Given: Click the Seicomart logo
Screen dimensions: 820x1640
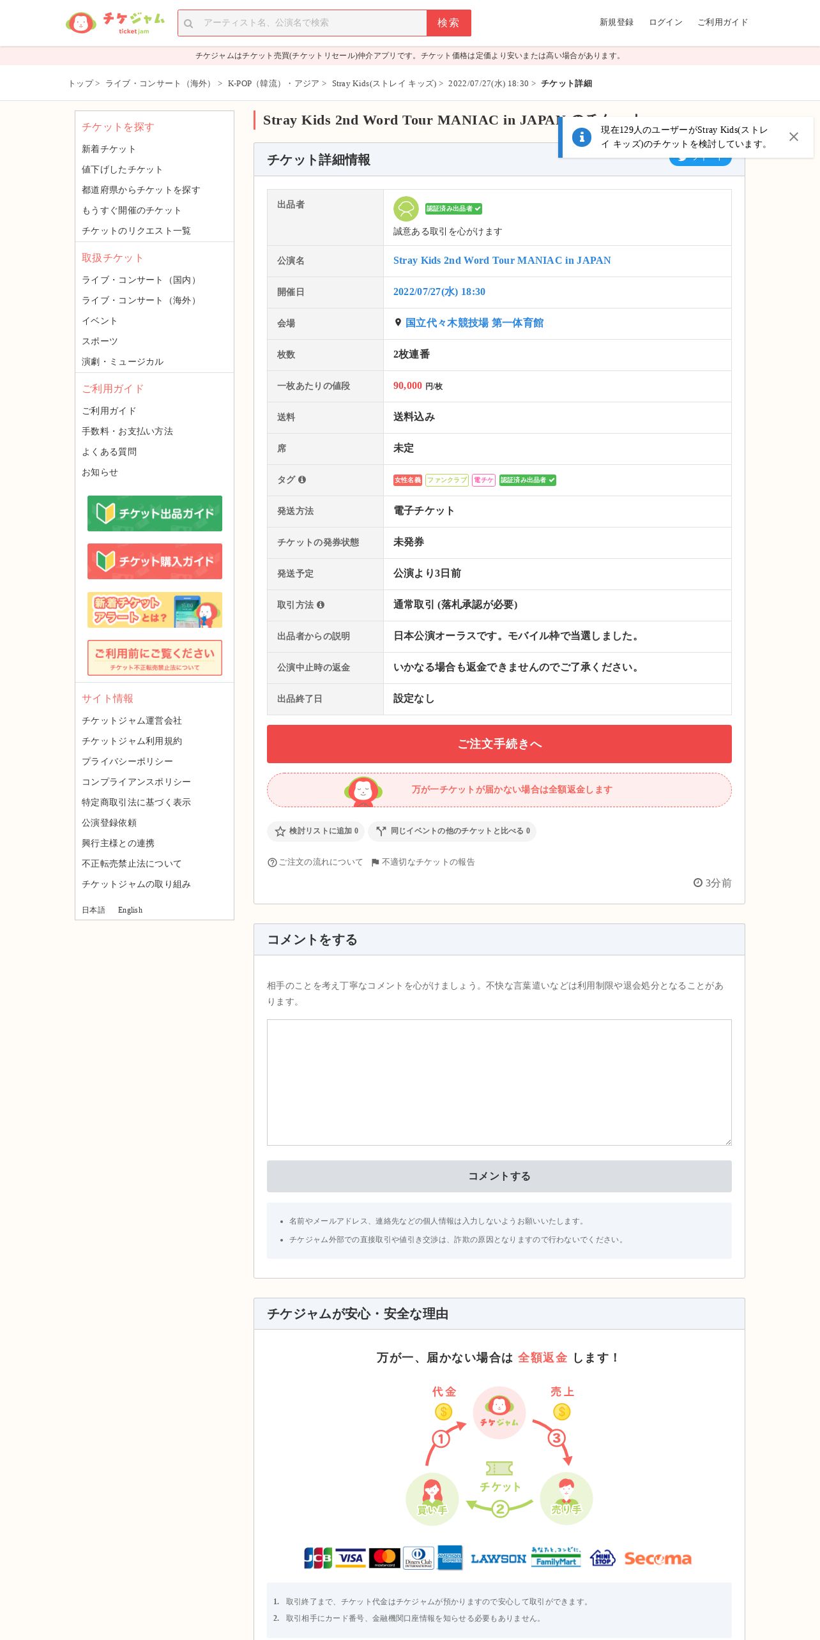Looking at the screenshot, I should pos(658,1559).
